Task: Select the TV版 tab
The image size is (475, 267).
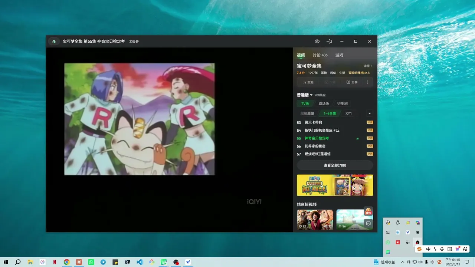Action: pos(305,103)
